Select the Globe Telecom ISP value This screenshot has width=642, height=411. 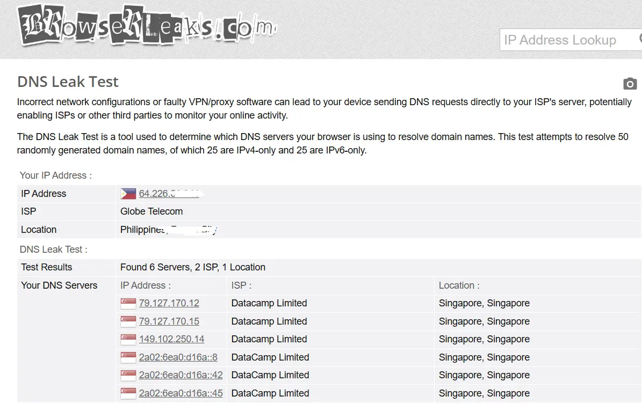[x=152, y=211]
